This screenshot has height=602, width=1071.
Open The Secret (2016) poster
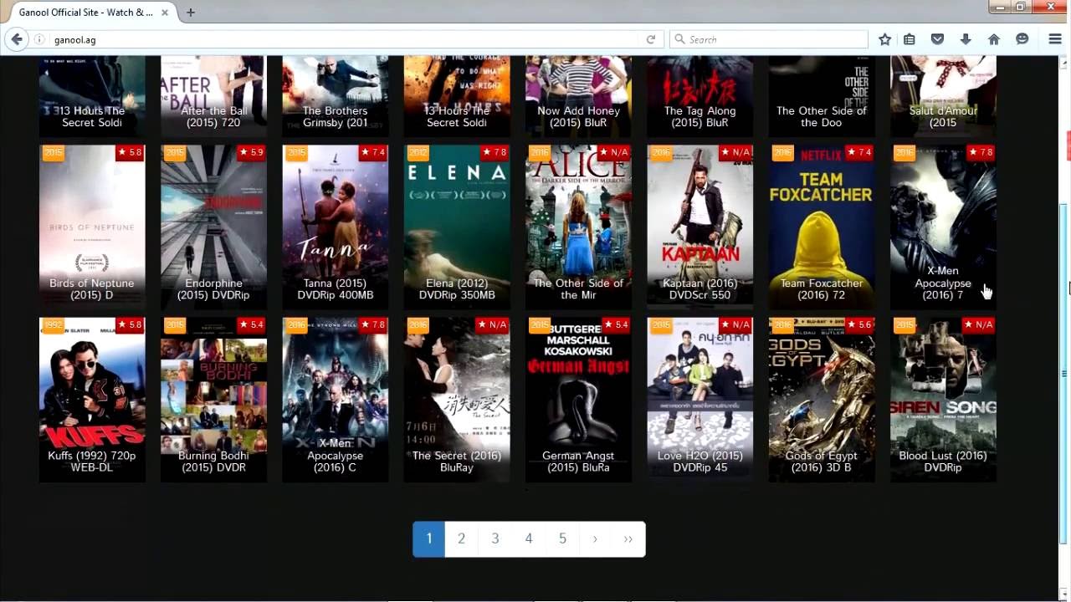click(x=457, y=400)
